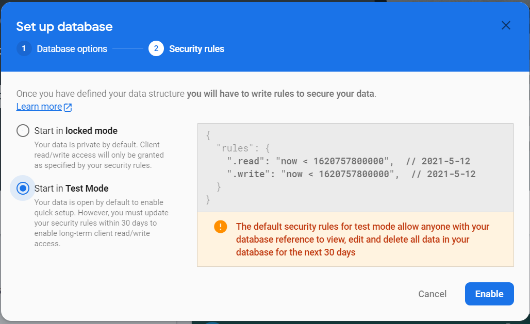Select the locked mode radio button

pyautogui.click(x=23, y=131)
